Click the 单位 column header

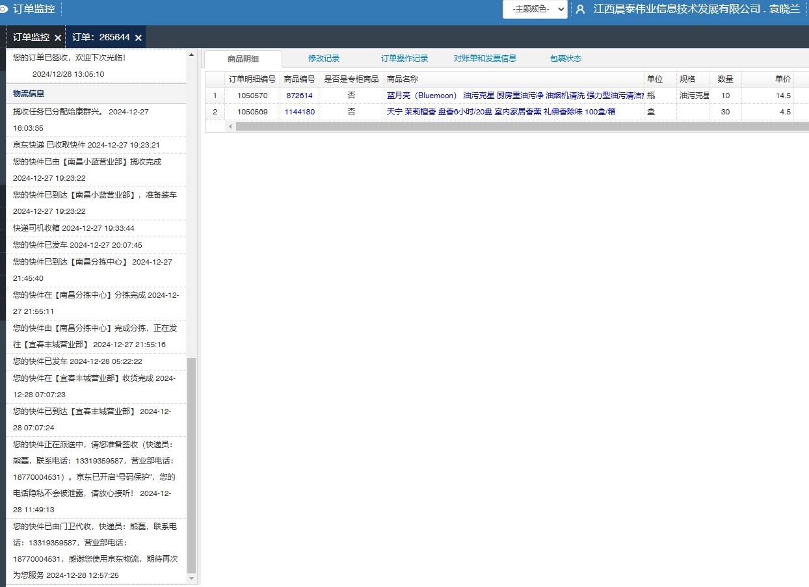(x=660, y=79)
